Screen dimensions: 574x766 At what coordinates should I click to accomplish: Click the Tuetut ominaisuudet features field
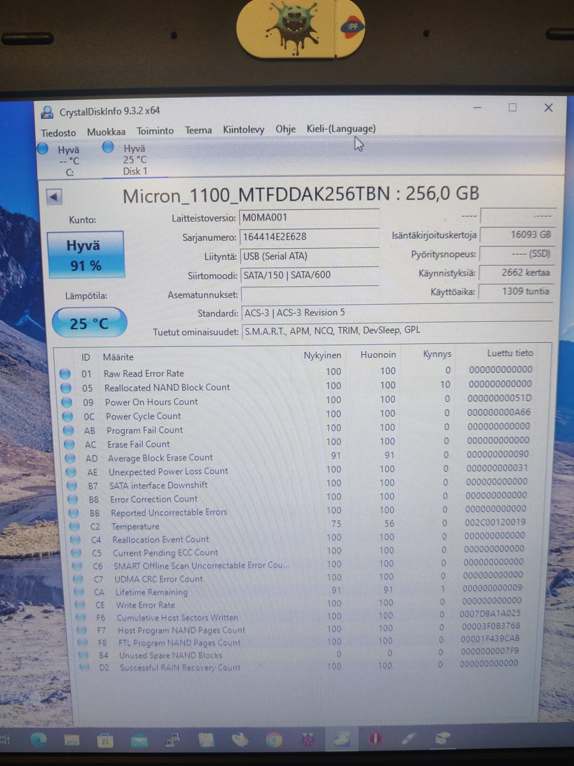397,330
